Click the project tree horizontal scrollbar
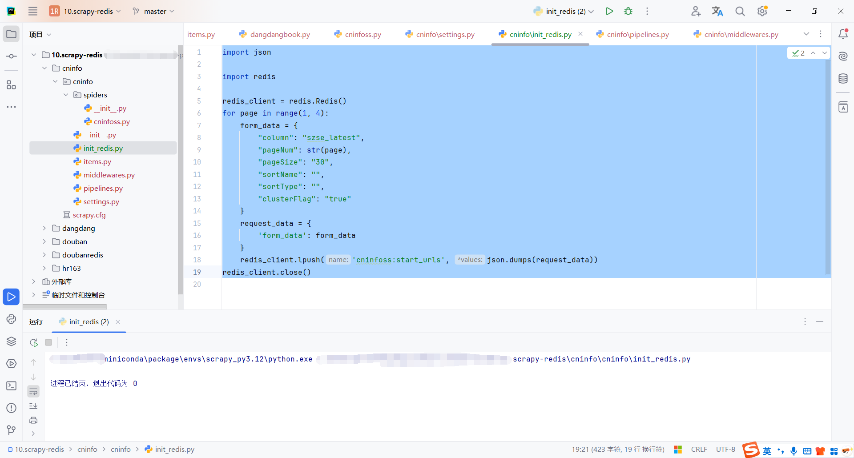Image resolution: width=854 pixels, height=458 pixels. click(64, 306)
